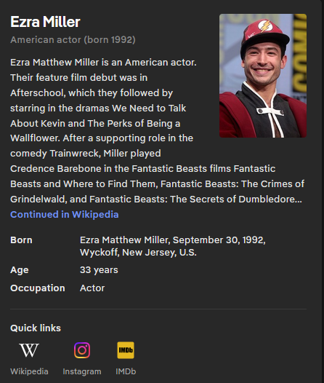The height and width of the screenshot is (383, 324).
Task: Click the IMDb text label under Quick links
Action: tap(126, 371)
